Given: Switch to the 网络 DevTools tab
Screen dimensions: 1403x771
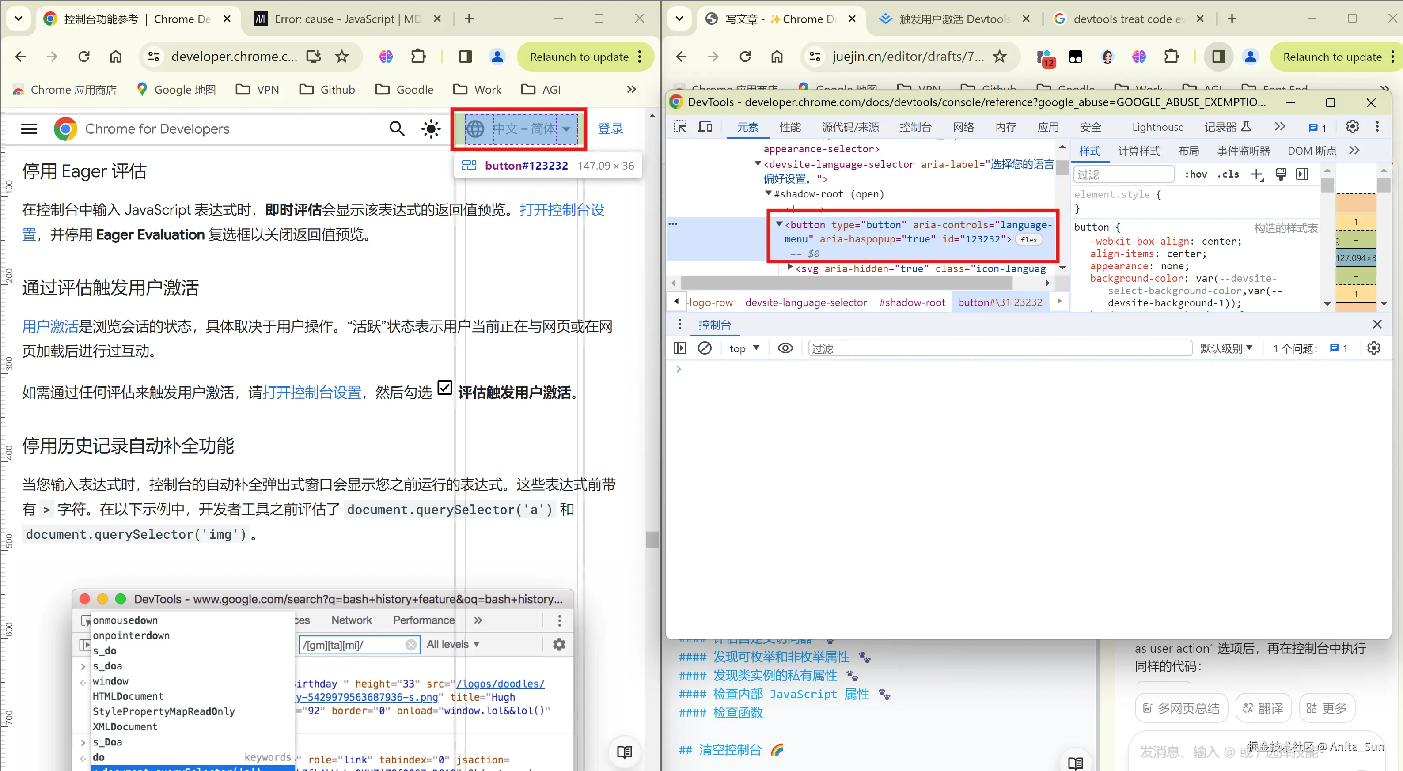Looking at the screenshot, I should (963, 127).
